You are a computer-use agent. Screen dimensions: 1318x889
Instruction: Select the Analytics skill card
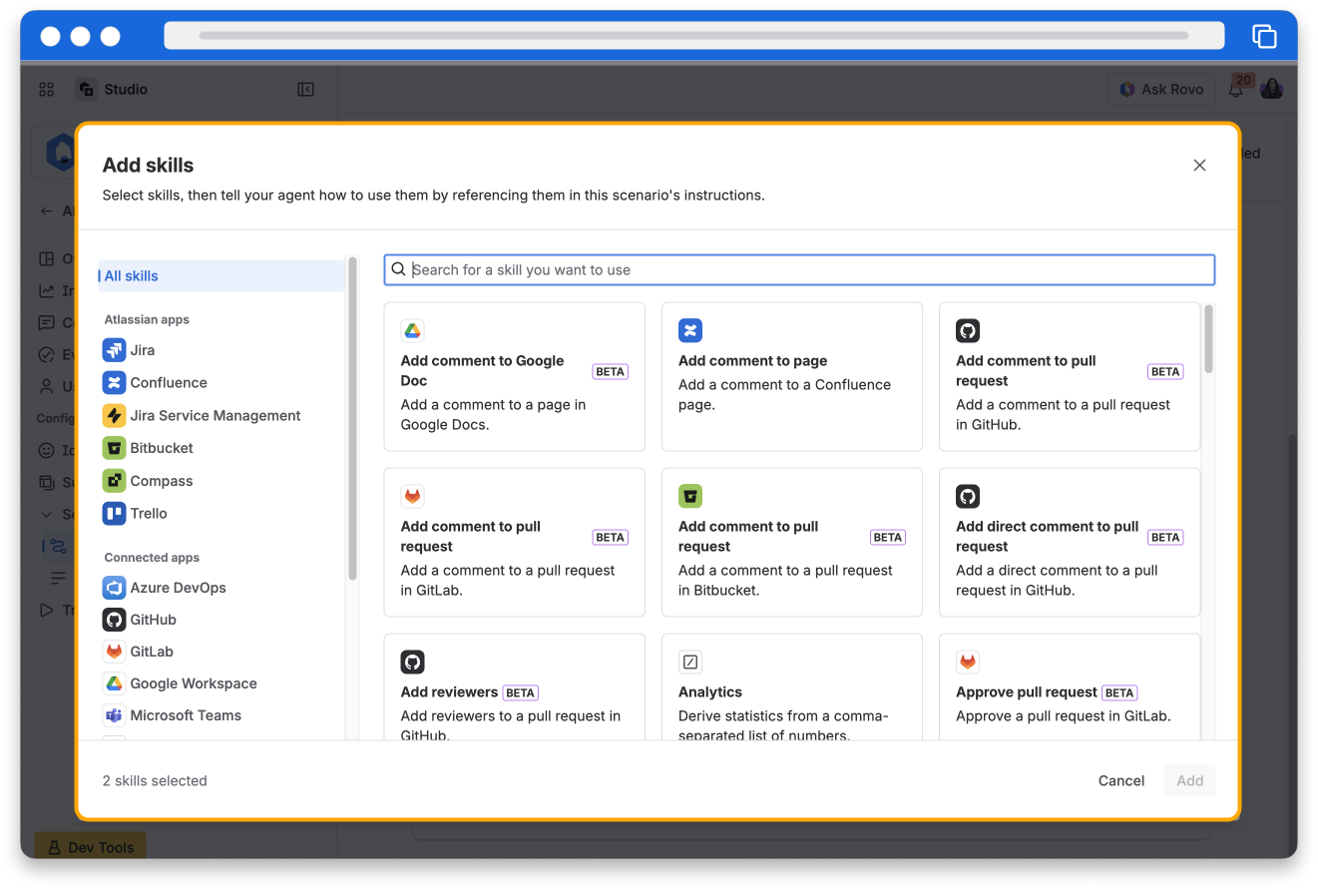click(792, 687)
